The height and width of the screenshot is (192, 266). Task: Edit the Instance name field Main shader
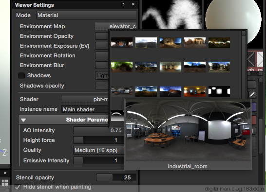point(85,109)
